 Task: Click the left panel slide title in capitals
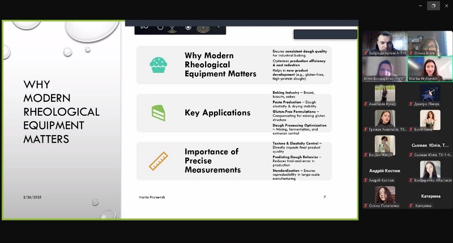[x=61, y=112]
